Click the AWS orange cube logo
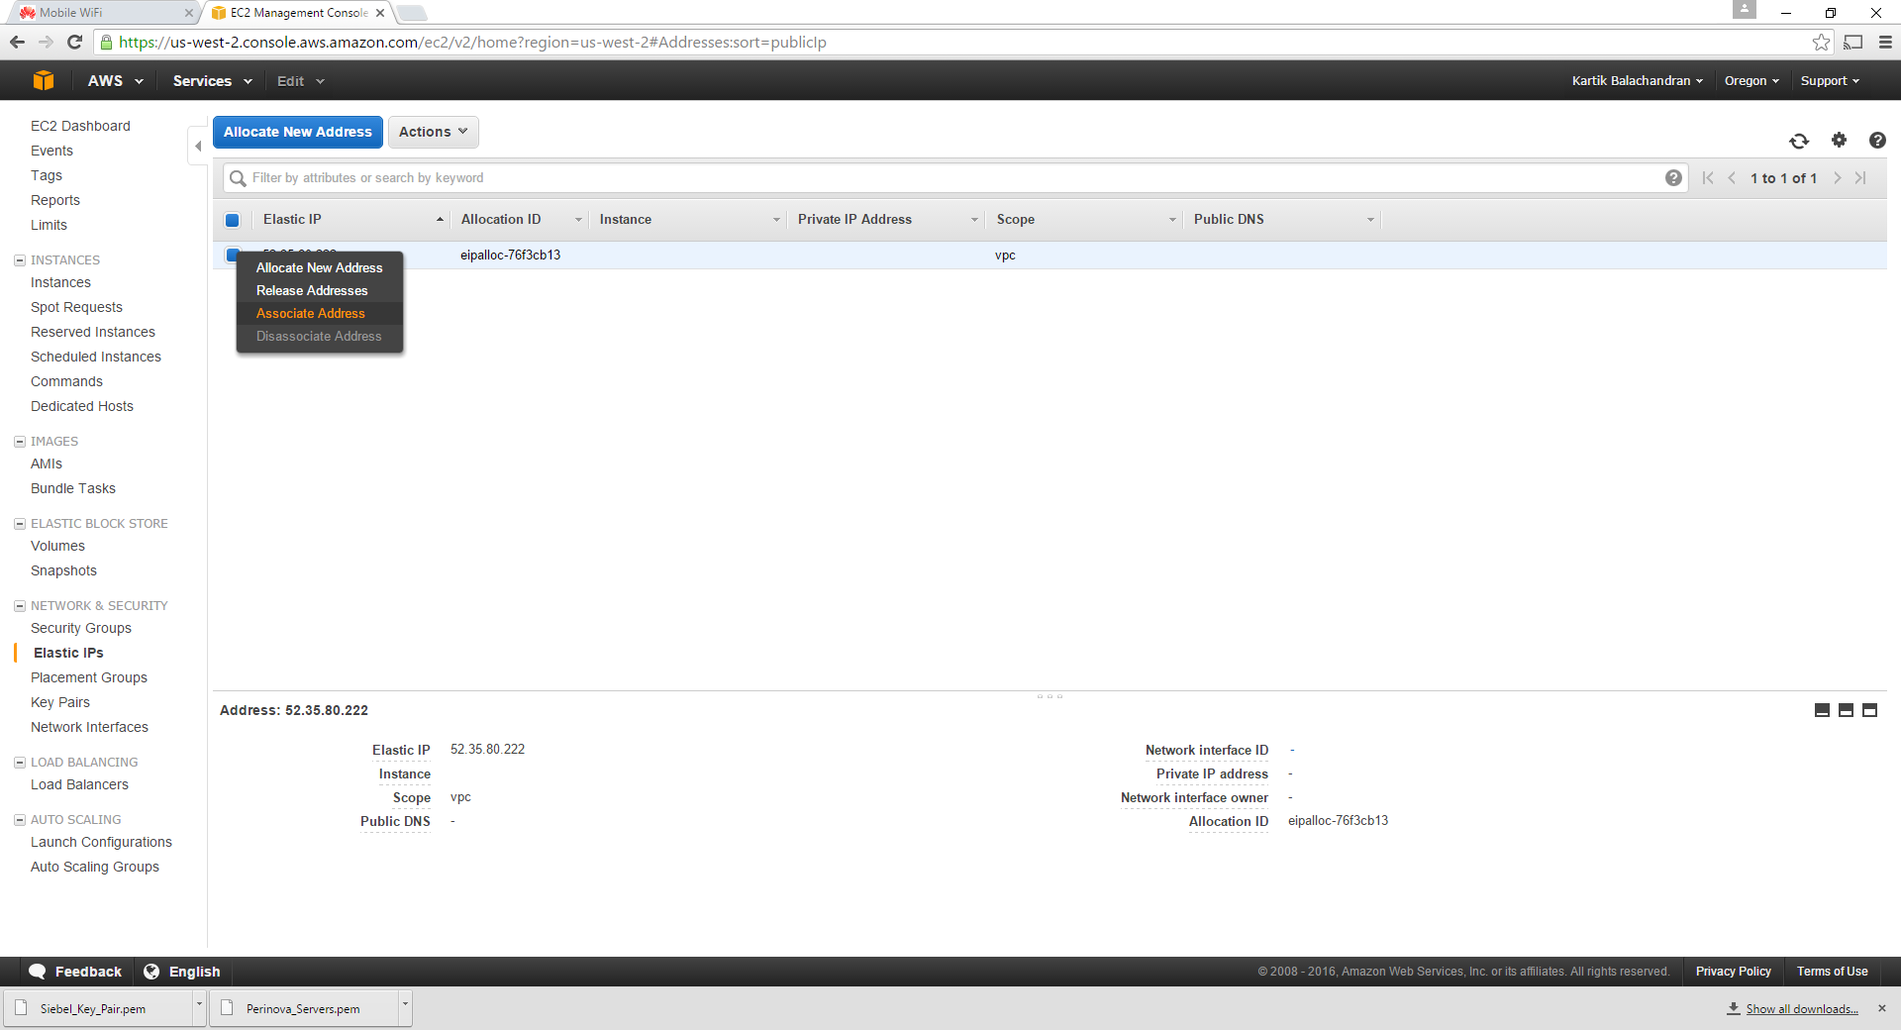 pos(44,81)
